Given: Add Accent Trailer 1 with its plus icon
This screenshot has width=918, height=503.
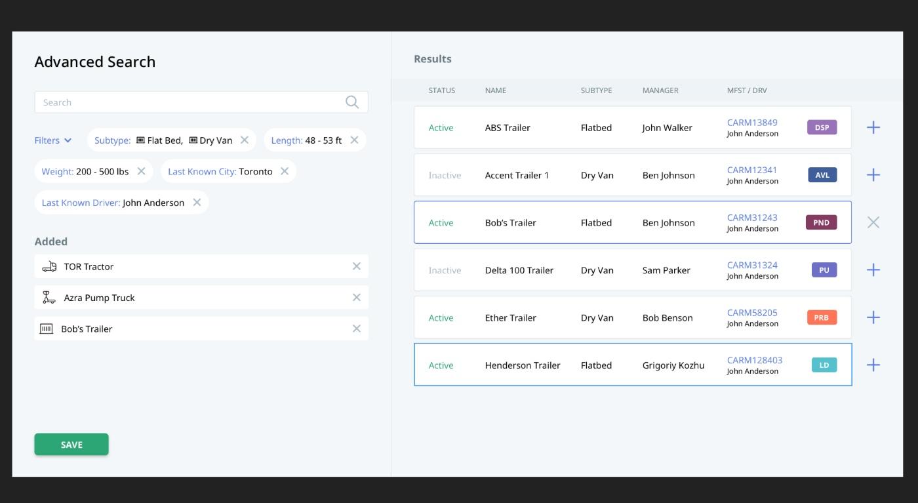Looking at the screenshot, I should tap(873, 174).
